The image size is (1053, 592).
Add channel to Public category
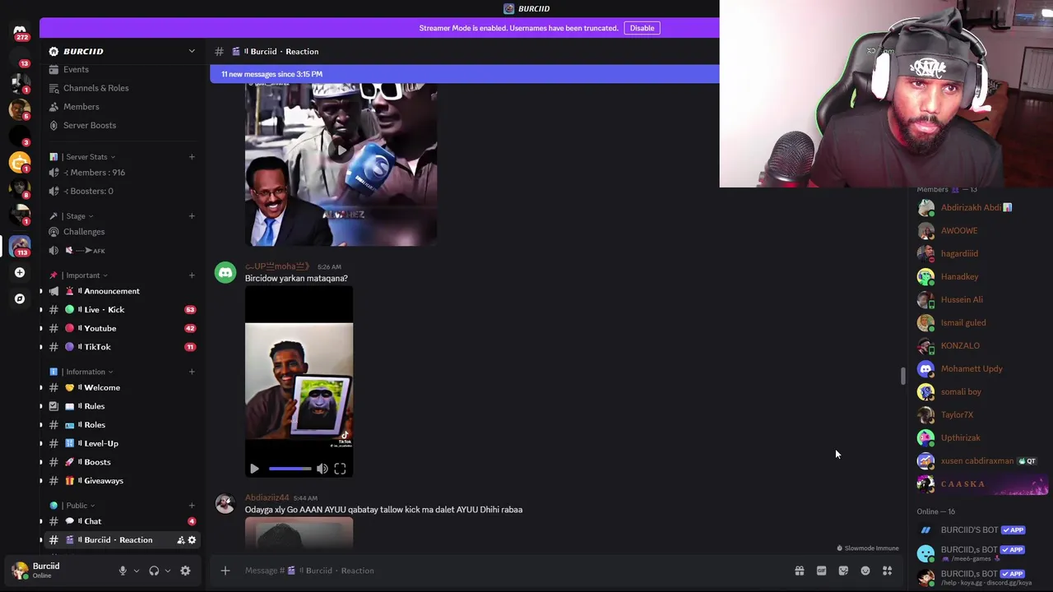192,506
